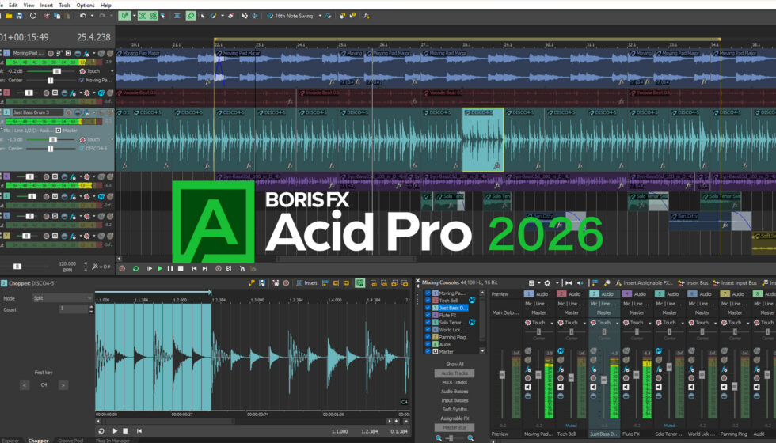The height and width of the screenshot is (443, 776).
Task: Click the green Play button in the main transport
Action: (160, 268)
